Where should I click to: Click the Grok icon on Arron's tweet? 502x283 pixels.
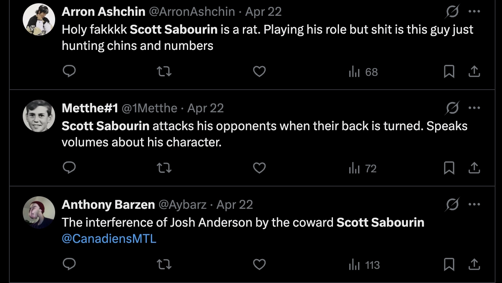[x=452, y=12]
